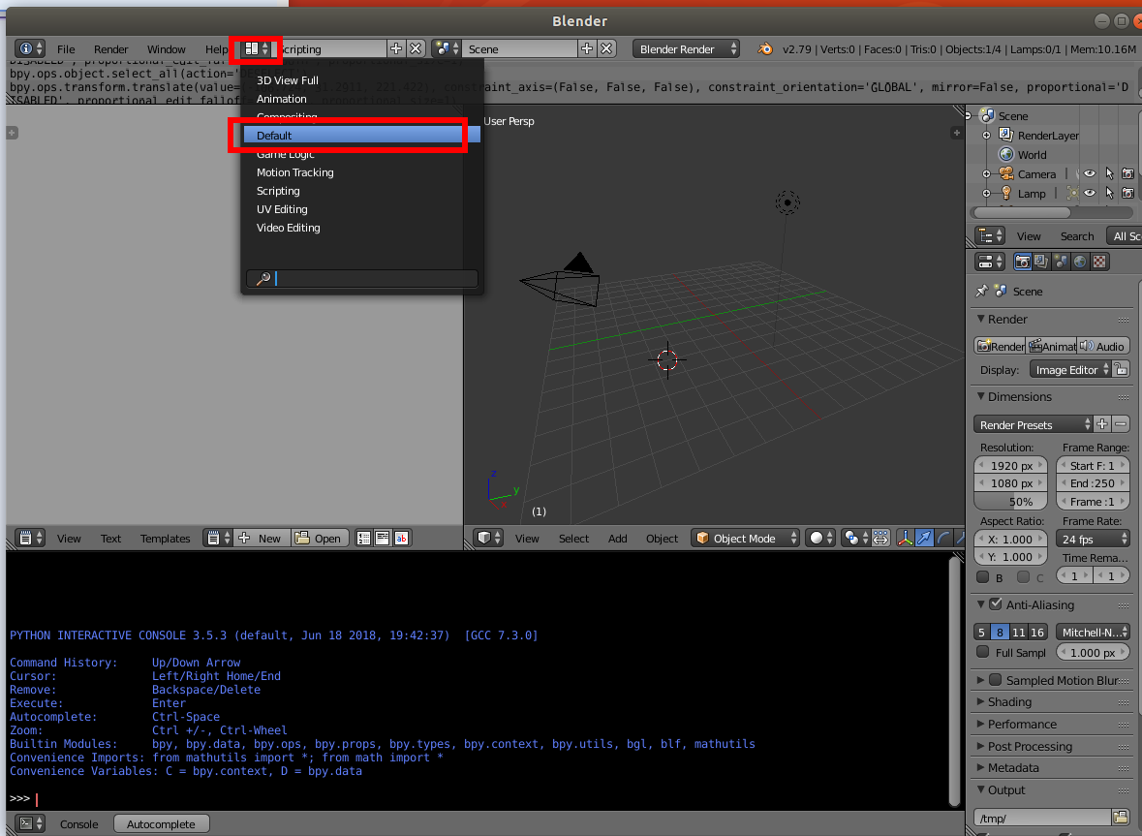Open viewport shading selector
1142x836 pixels.
click(820, 539)
